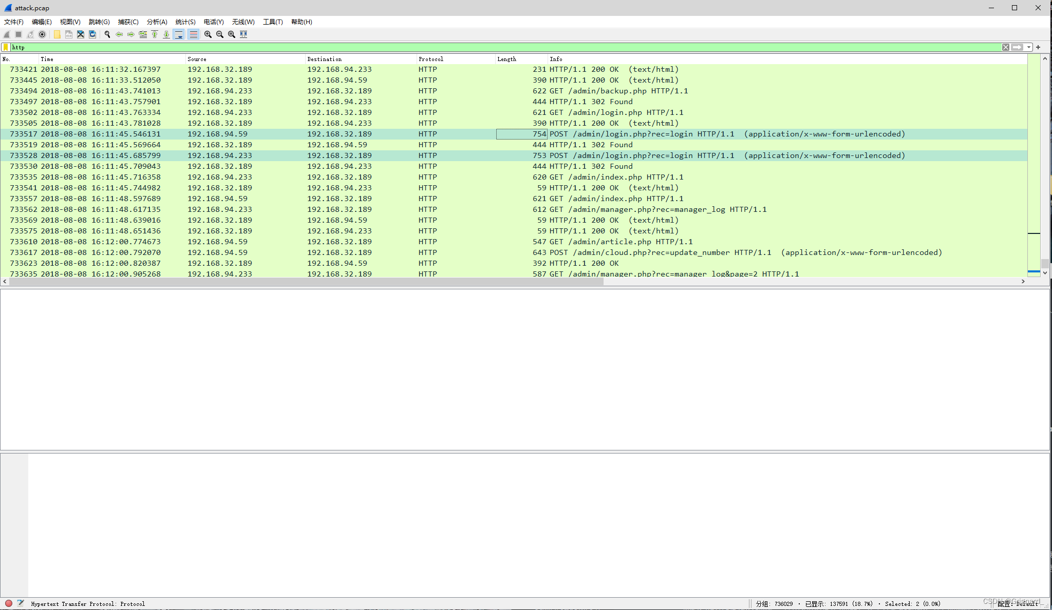1052x610 pixels.
Task: Go forward in packet history arrow
Action: [131, 34]
